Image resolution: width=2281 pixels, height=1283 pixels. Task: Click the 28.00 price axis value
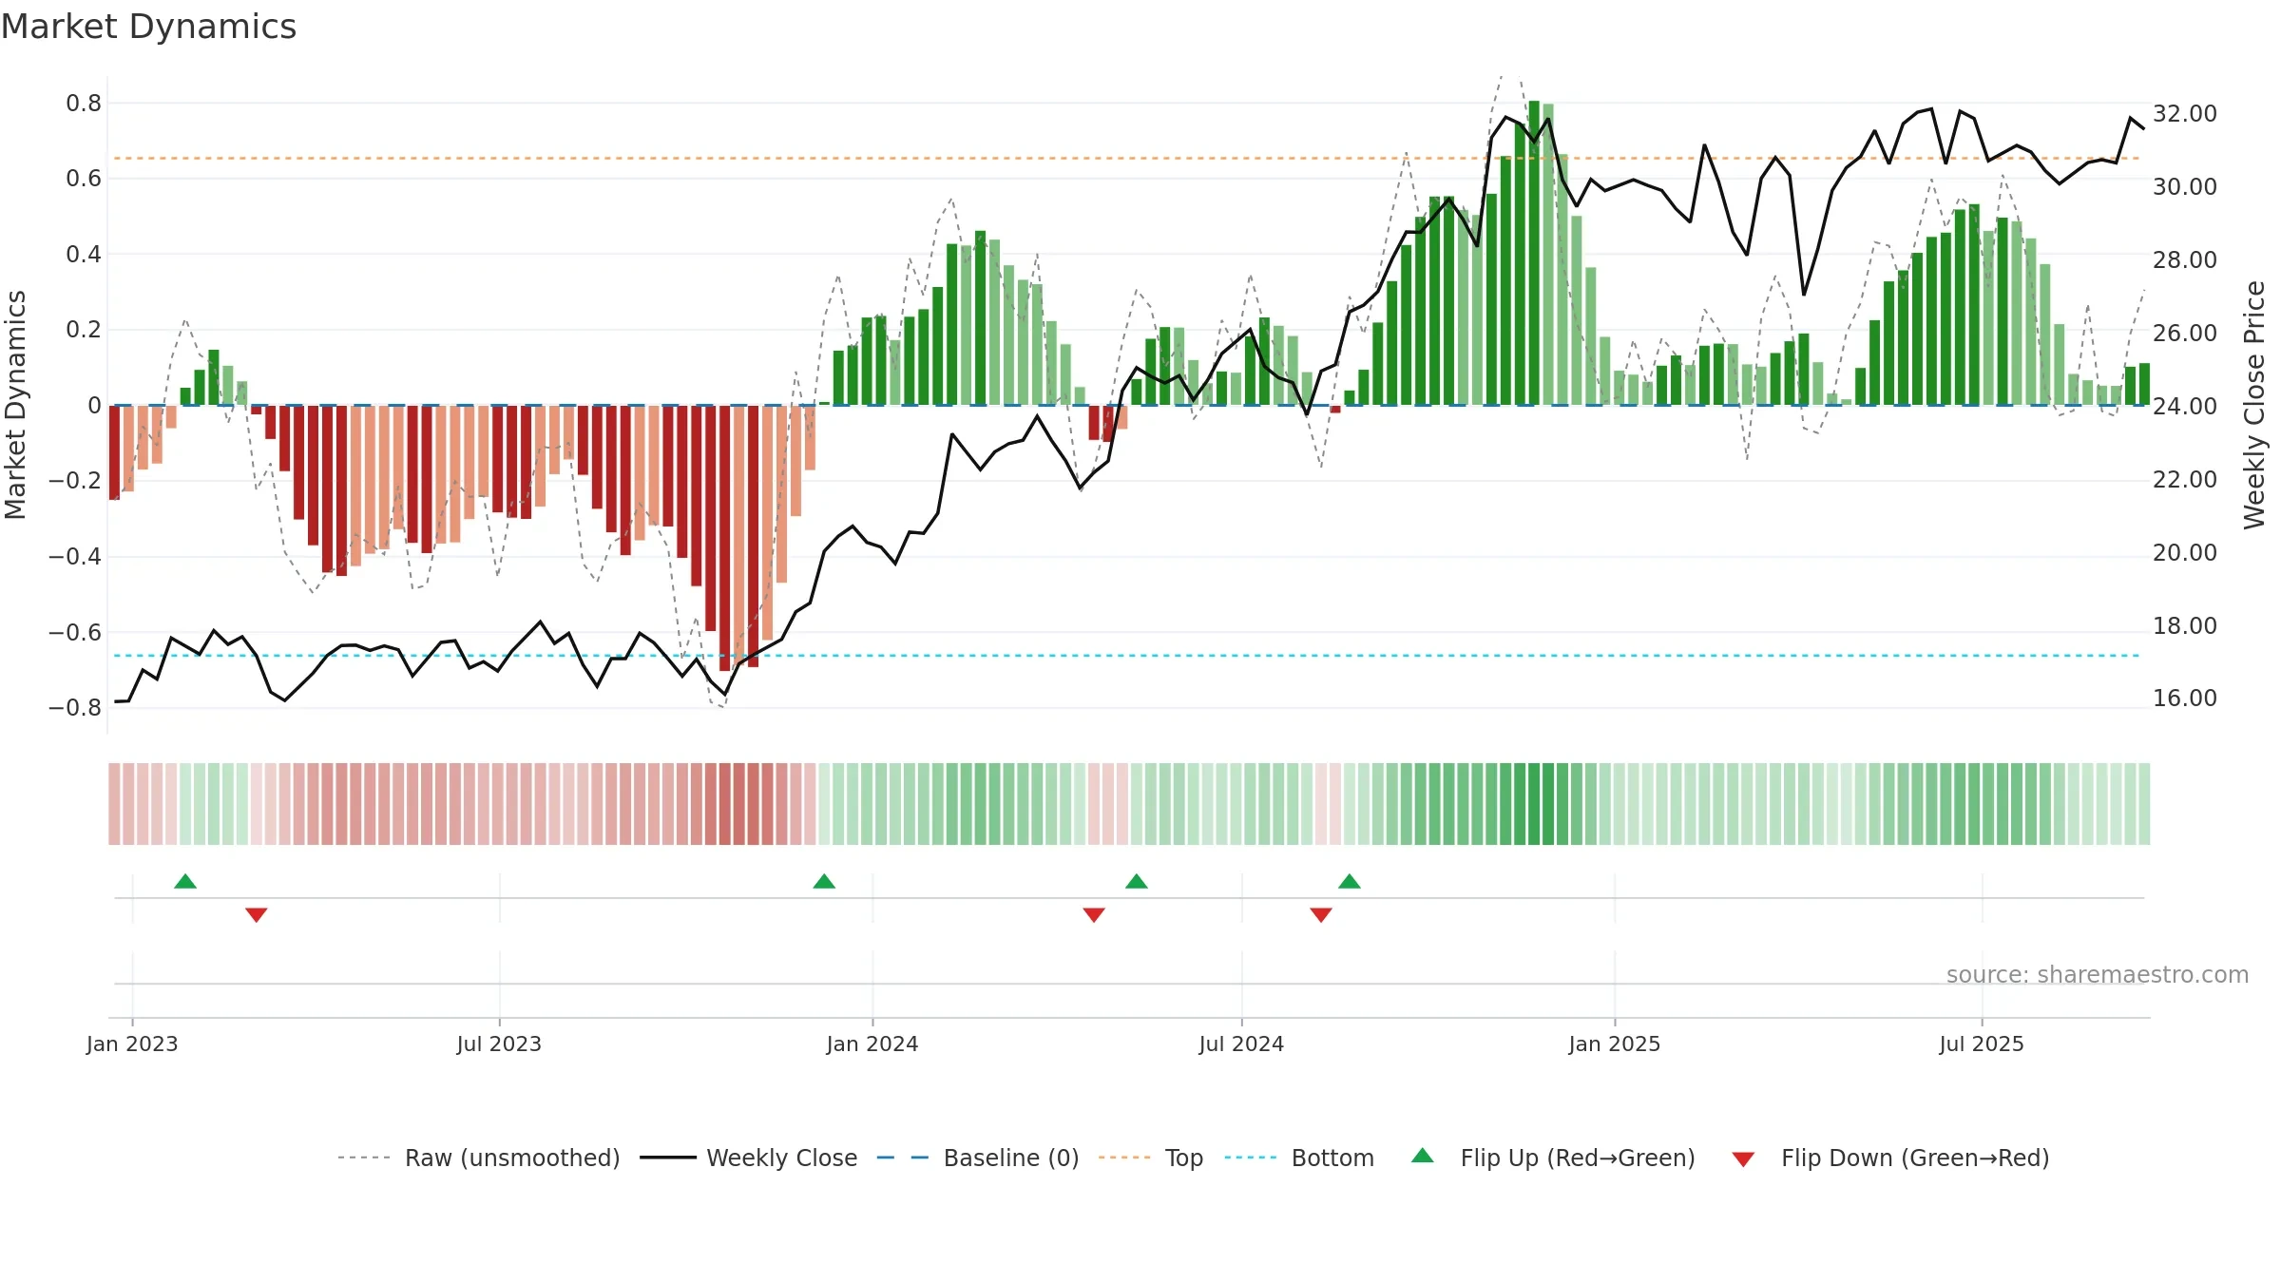coord(2185,259)
